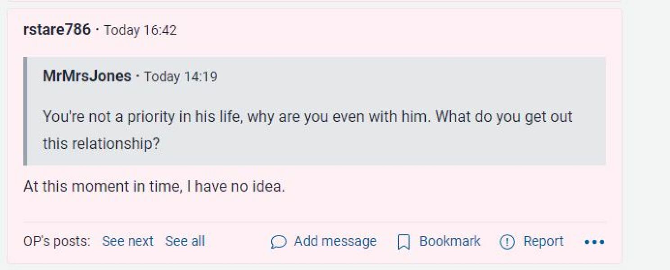This screenshot has height=270, width=670.
Task: Click the "Today 16:42" post timestamp
Action: click(x=140, y=31)
